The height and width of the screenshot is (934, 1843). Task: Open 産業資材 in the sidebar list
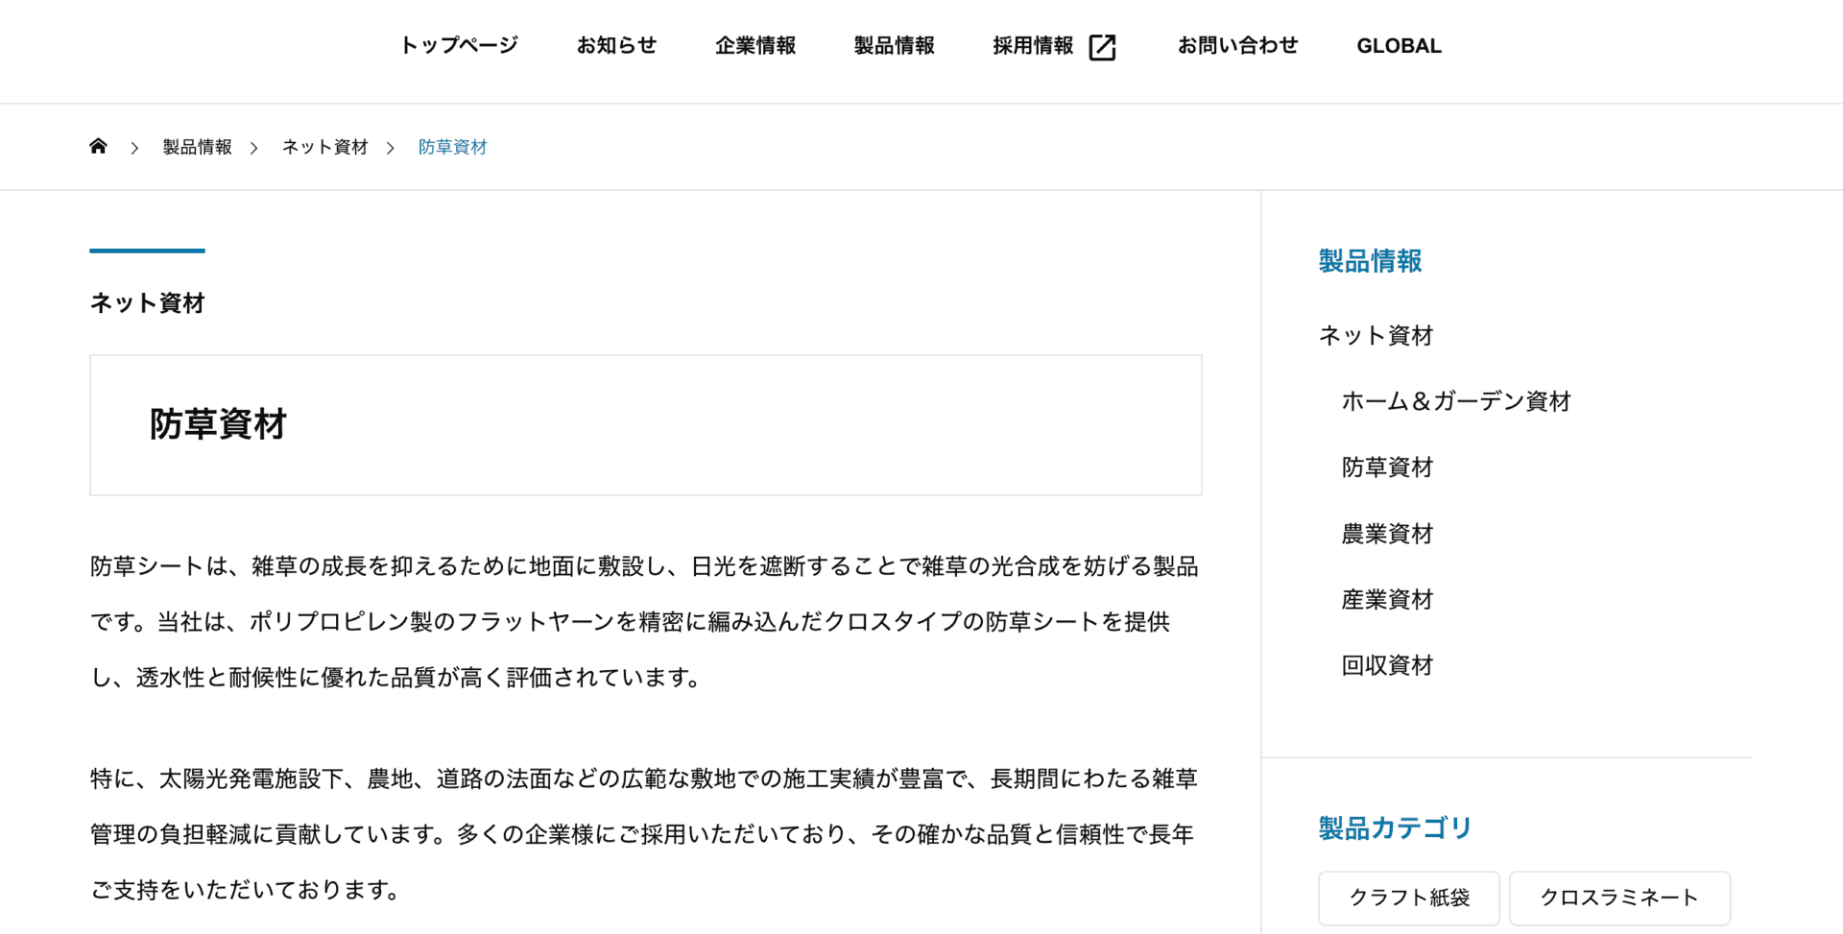pyautogui.click(x=1387, y=600)
